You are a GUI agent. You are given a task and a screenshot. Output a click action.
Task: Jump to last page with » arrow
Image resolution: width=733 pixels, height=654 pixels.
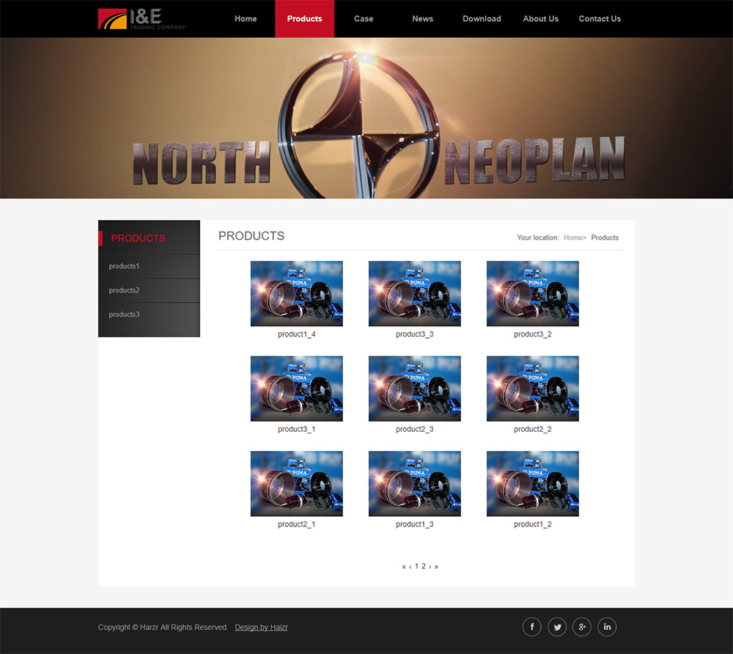point(436,567)
